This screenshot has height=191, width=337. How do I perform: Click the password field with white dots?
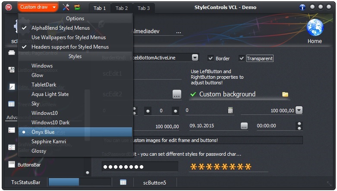tap(140, 166)
